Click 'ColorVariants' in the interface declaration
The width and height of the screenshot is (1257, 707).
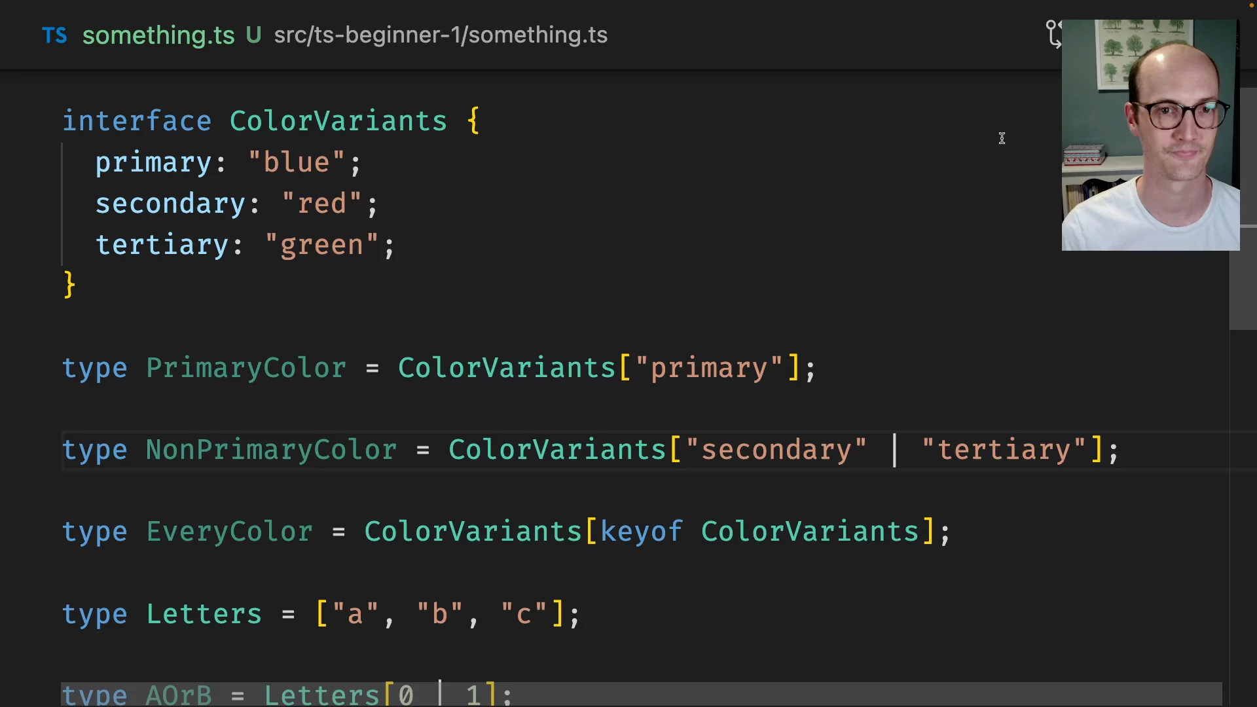pyautogui.click(x=338, y=121)
